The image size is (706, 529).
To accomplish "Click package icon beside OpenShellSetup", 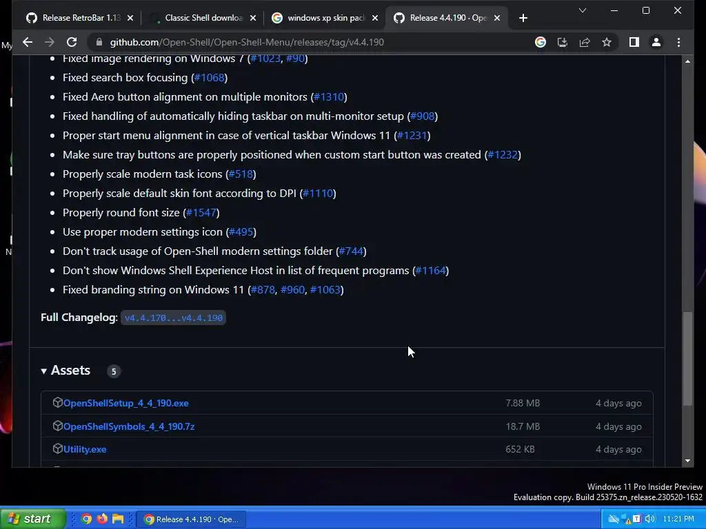I will 57,402.
